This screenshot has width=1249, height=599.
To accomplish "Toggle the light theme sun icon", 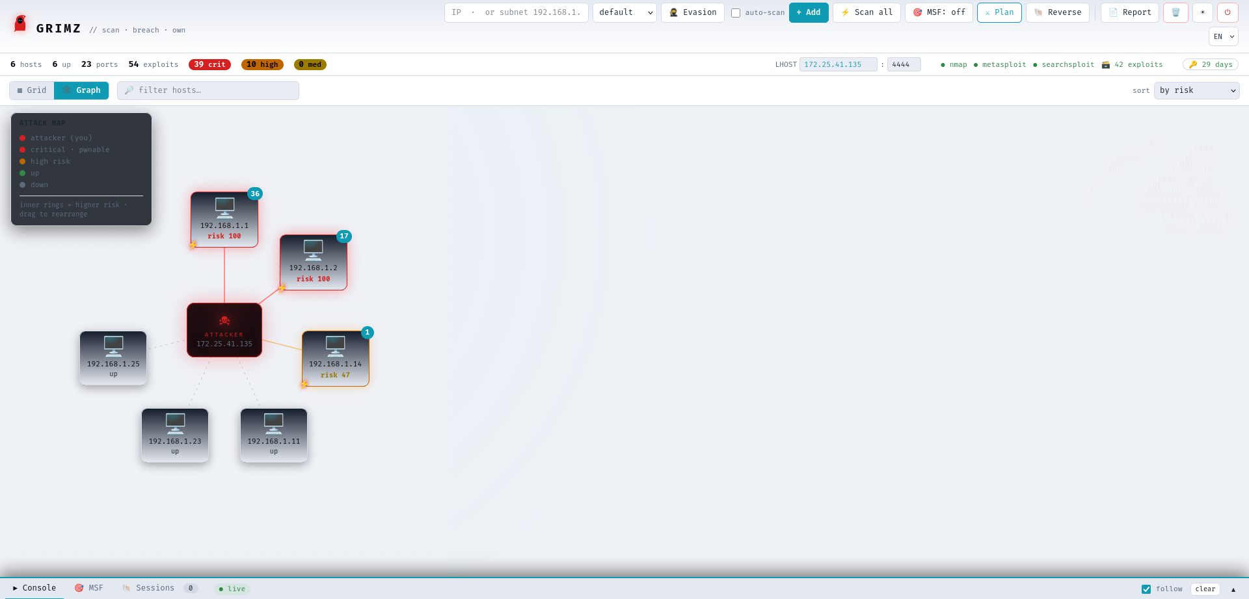I will (x=1203, y=12).
